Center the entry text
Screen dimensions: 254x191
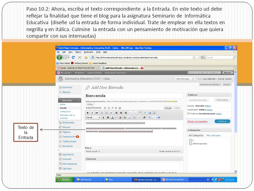pos(121,113)
